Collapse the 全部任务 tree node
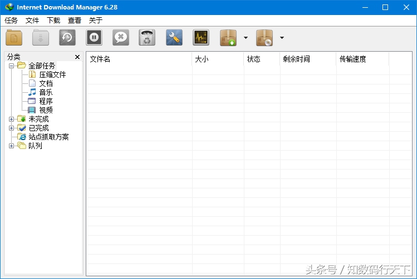Viewport: 417px width, 279px height. (x=11, y=66)
